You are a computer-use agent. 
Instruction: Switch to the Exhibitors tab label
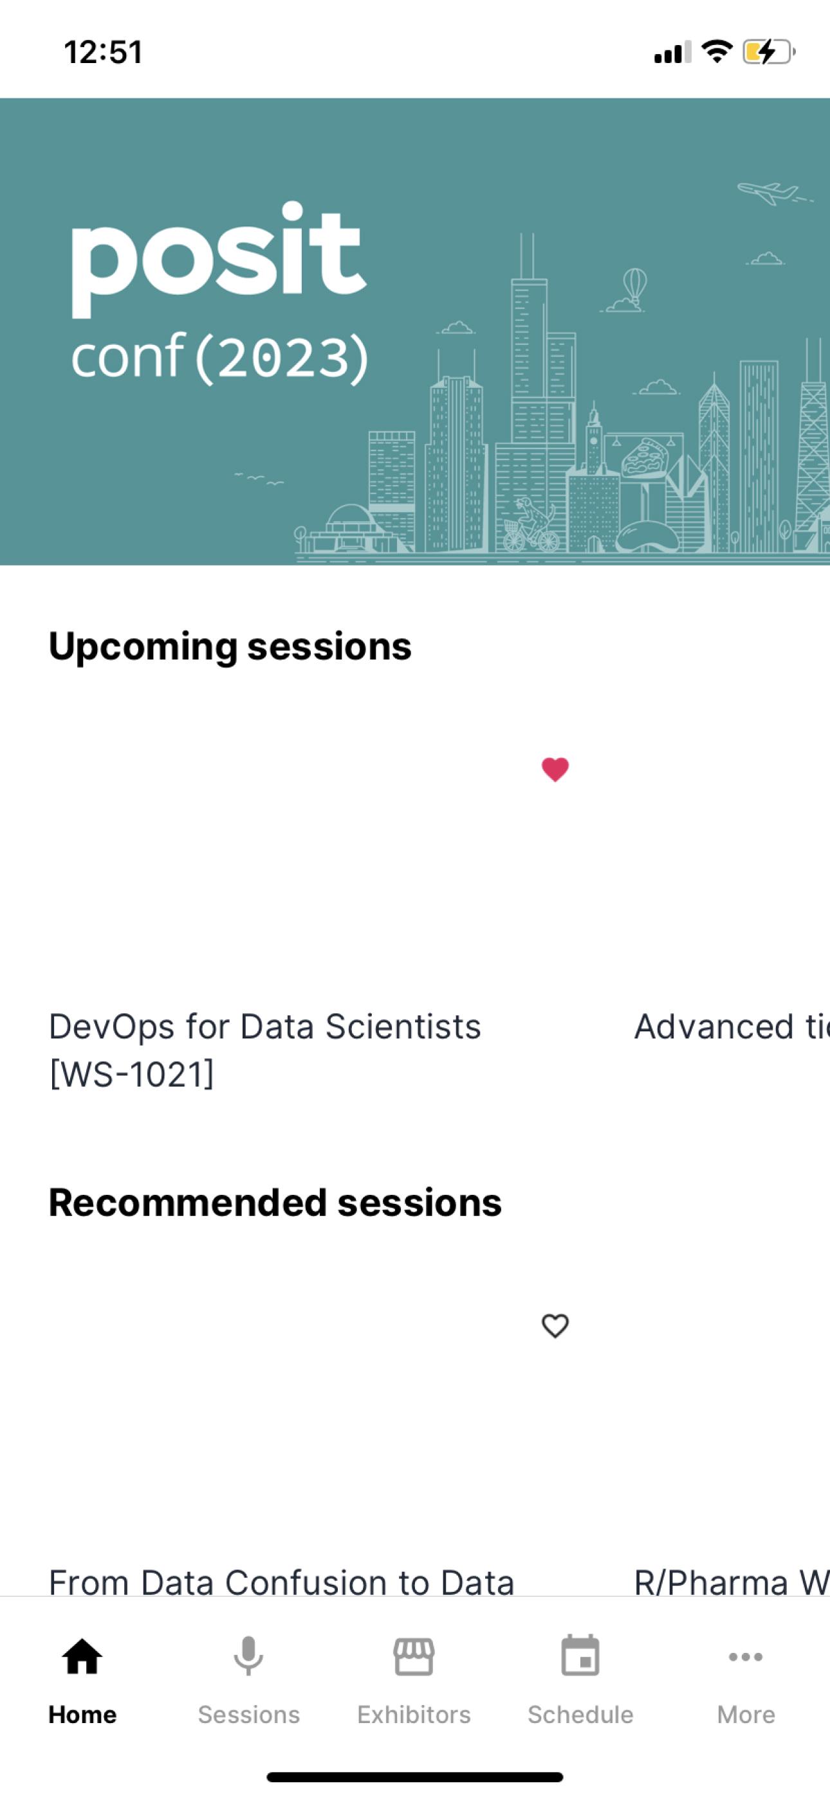(x=414, y=1715)
